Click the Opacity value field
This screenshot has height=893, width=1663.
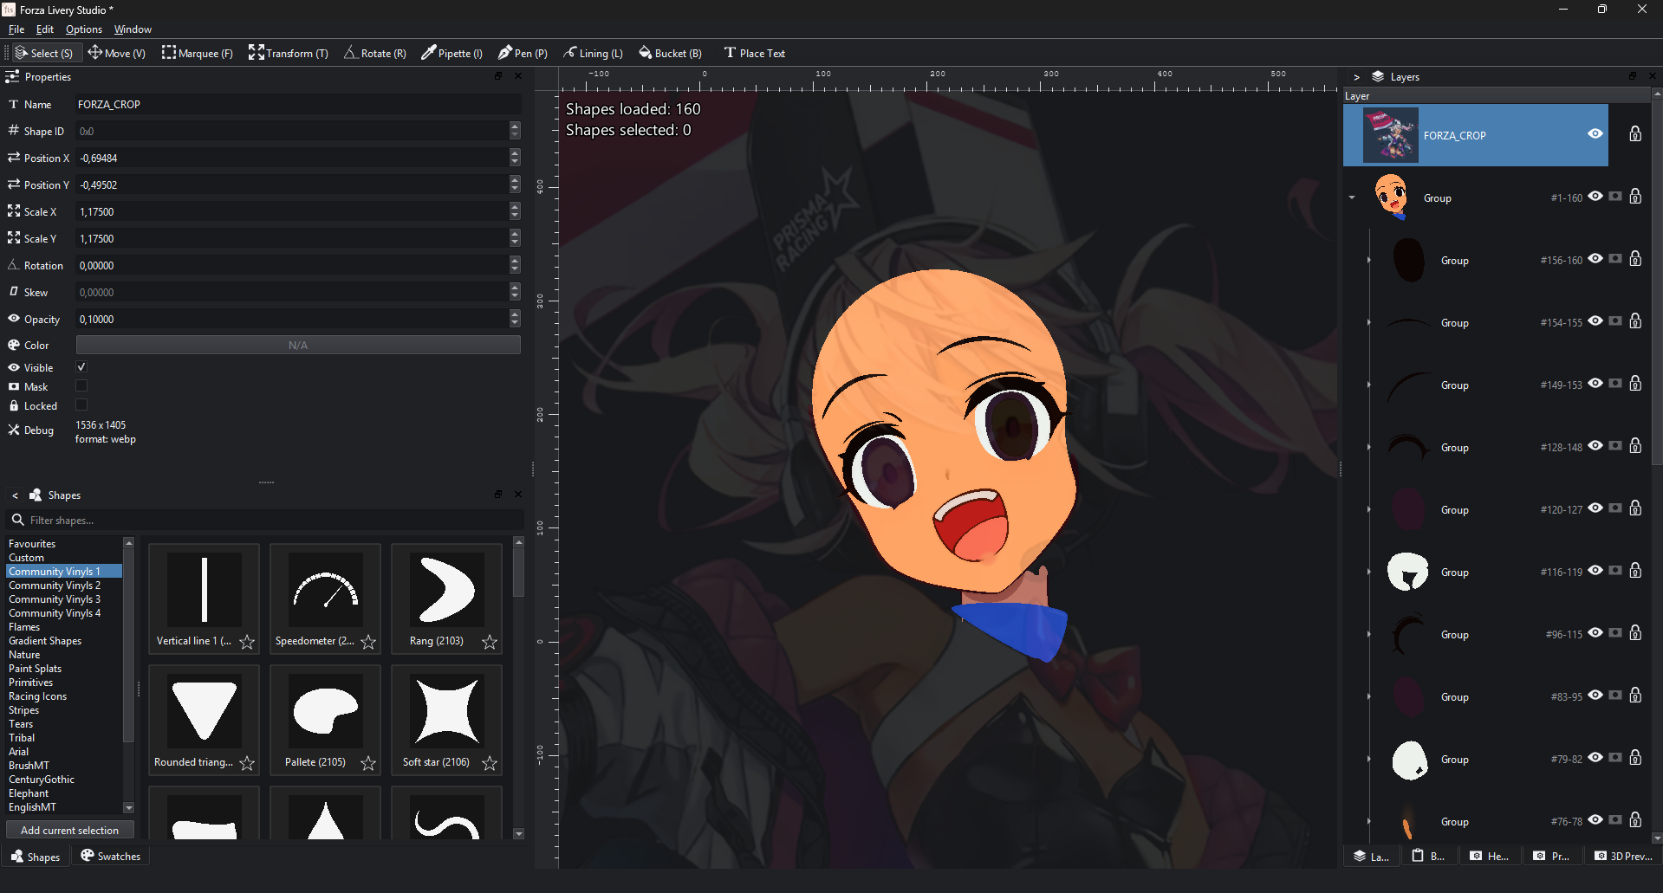tap(292, 319)
